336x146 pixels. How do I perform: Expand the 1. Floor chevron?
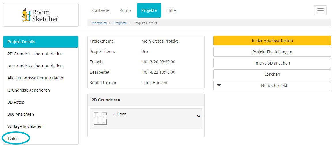[x=199, y=116]
